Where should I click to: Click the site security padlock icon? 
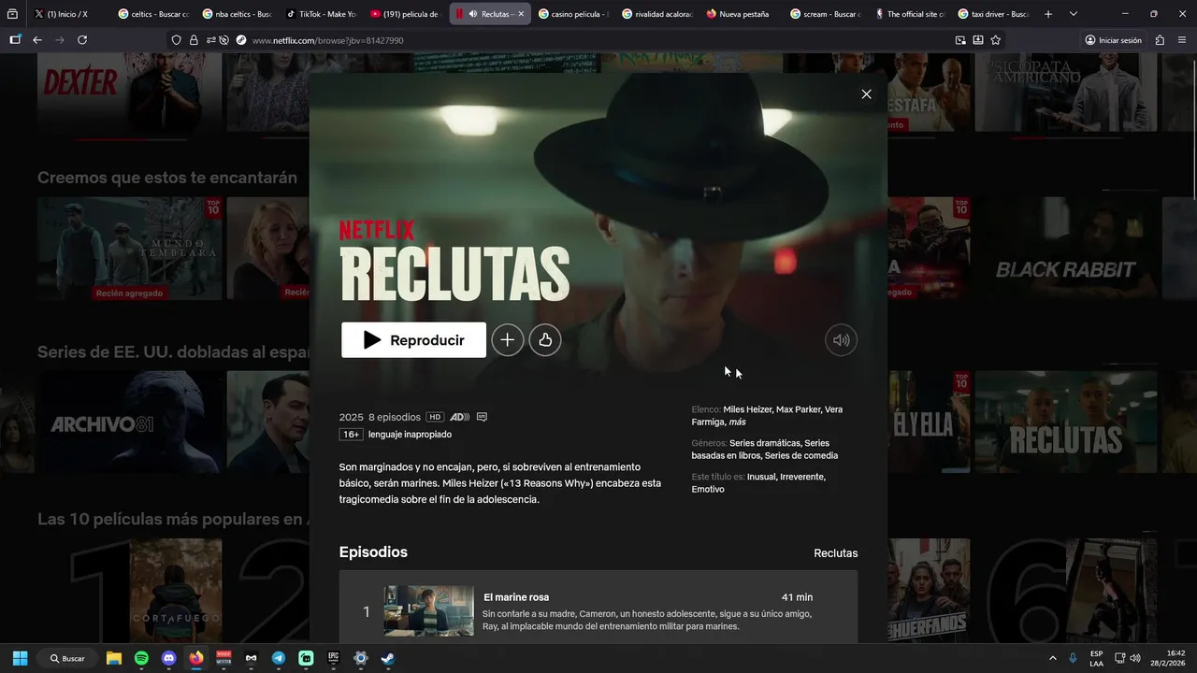(x=194, y=40)
